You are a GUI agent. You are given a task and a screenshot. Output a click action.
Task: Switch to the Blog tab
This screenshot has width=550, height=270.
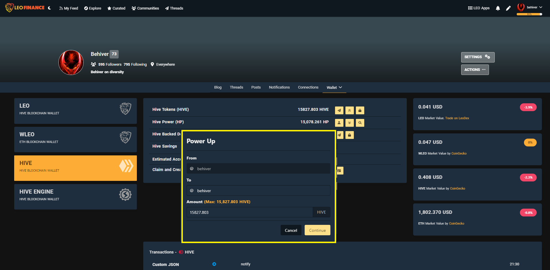click(218, 87)
